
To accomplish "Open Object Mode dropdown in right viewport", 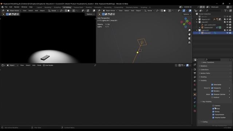I will (110, 11).
